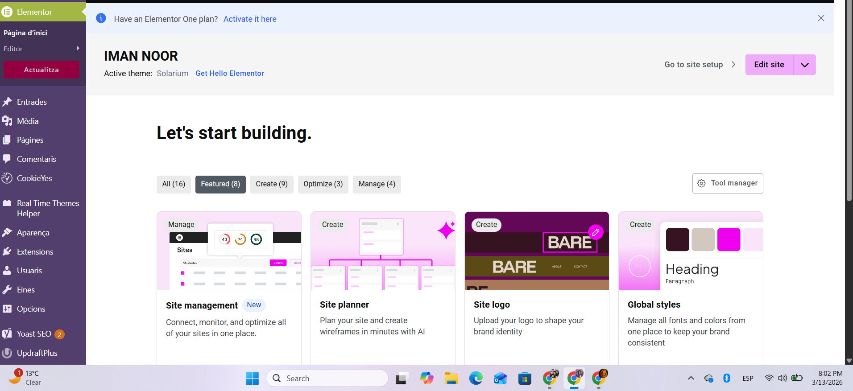The image size is (853, 391).
Task: Click Get Hello Elementor link
Action: (230, 74)
